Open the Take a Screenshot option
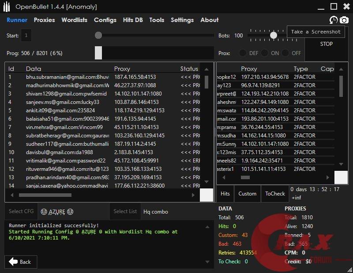This screenshot has width=353, height=273. [315, 31]
